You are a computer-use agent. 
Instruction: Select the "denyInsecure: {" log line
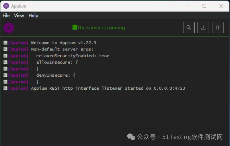(56, 75)
